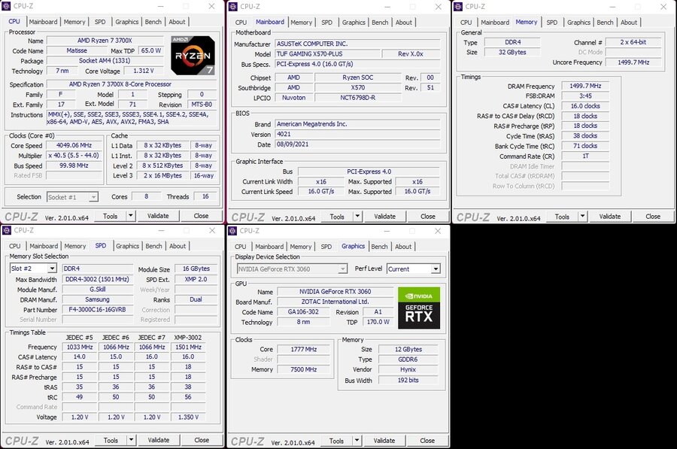Click the memory size '32 GBytes' field
Image resolution: width=677 pixels, height=449 pixels.
click(x=512, y=52)
